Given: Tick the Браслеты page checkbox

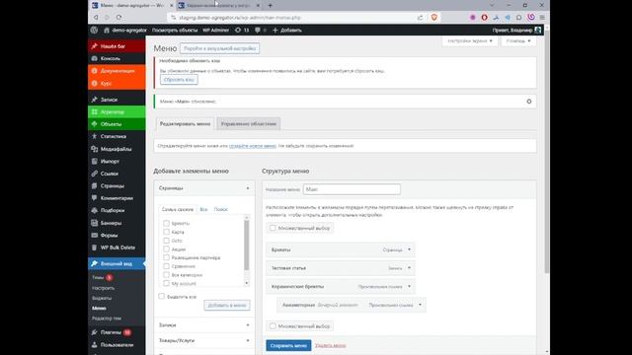Looking at the screenshot, I should pyautogui.click(x=166, y=223).
